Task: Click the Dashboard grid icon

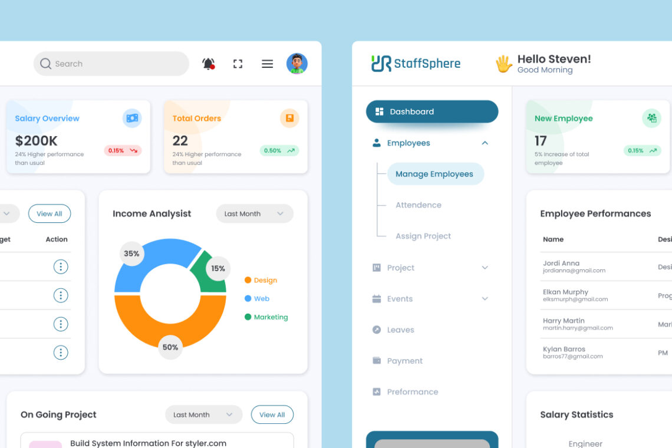Action: [379, 111]
